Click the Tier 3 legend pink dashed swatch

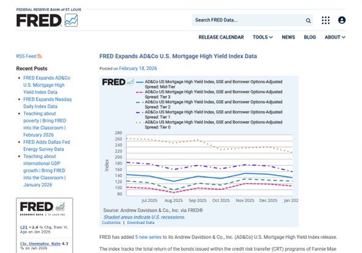[140, 92]
